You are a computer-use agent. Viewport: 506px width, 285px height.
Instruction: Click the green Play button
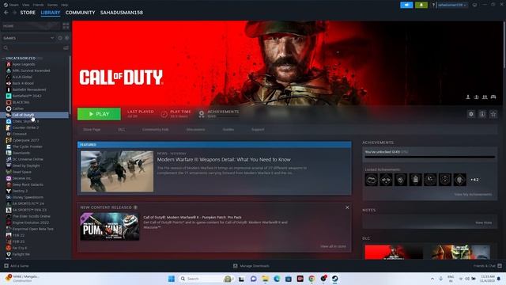(99, 114)
